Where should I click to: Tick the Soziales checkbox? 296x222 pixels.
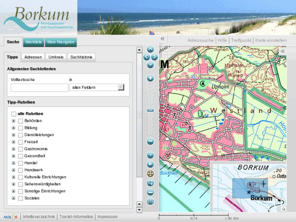[x=20, y=198]
